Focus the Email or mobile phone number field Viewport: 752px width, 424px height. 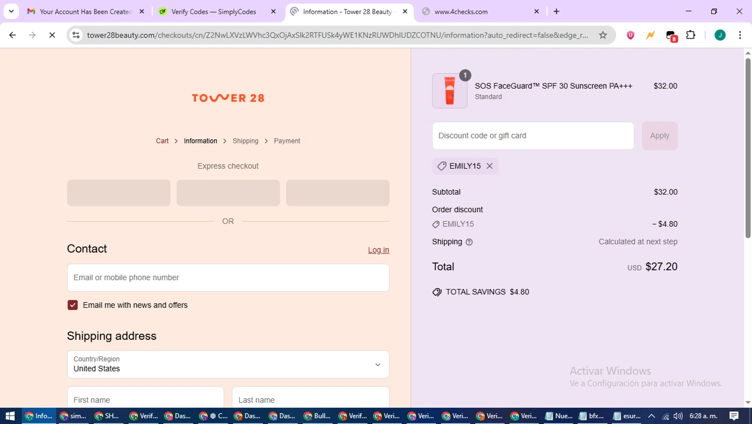point(228,278)
